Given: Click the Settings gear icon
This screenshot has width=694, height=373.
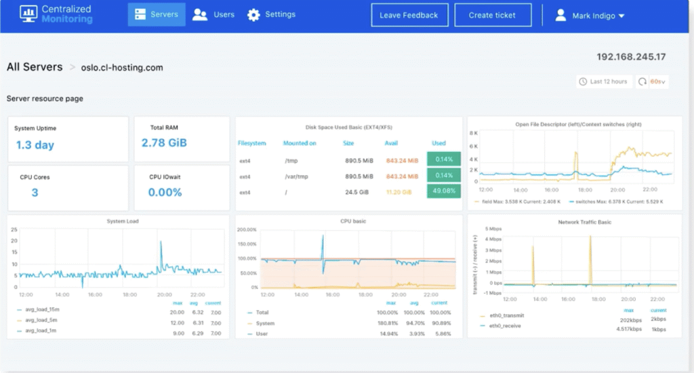Looking at the screenshot, I should 253,15.
